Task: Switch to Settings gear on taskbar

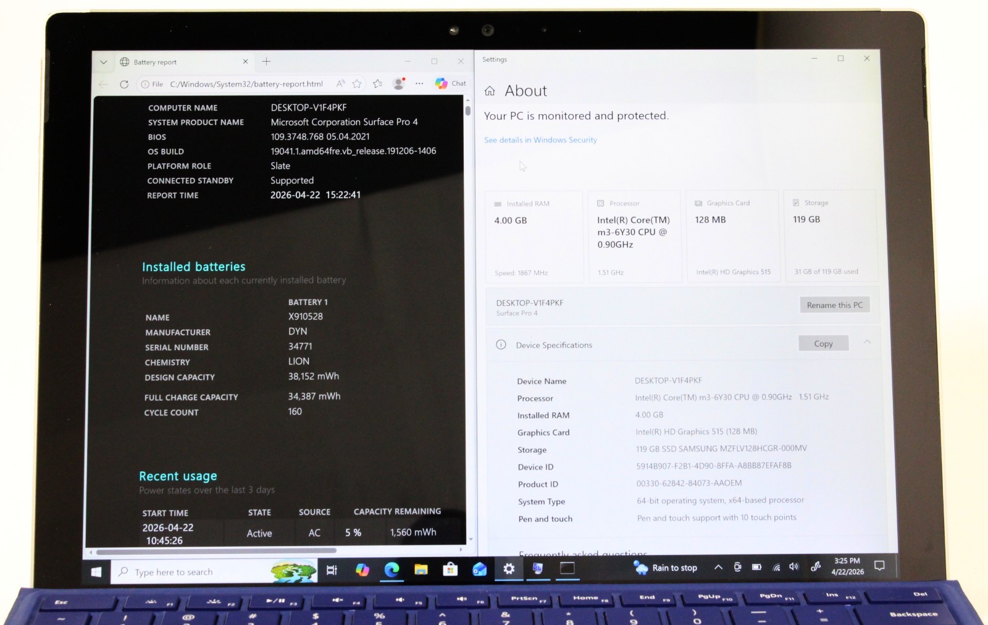Action: click(509, 568)
